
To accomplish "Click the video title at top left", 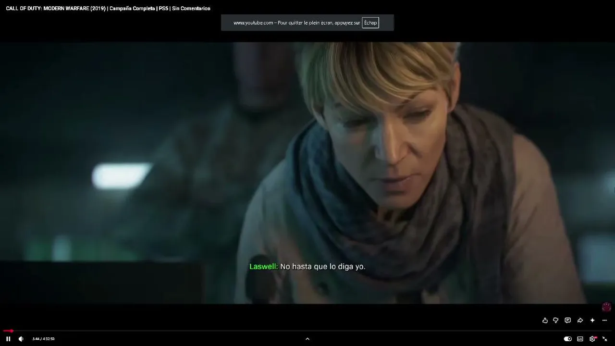I will [x=108, y=8].
